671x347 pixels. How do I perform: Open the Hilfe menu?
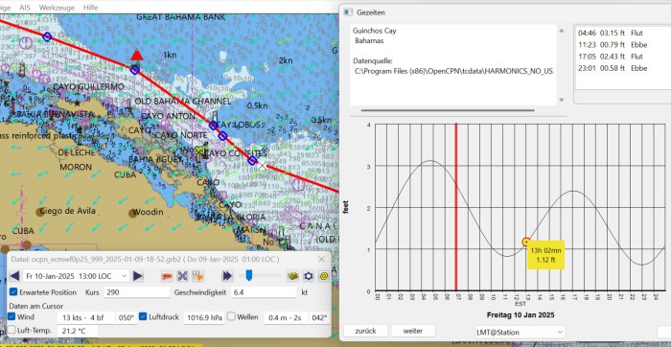pos(91,8)
